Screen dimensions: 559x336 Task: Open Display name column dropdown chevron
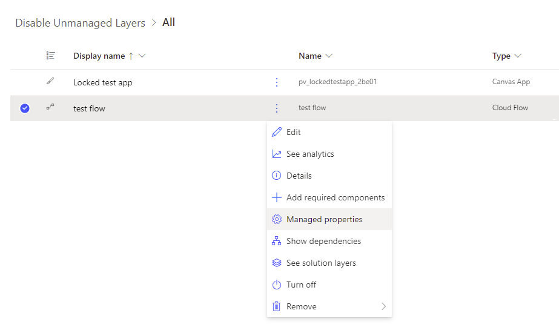point(142,56)
